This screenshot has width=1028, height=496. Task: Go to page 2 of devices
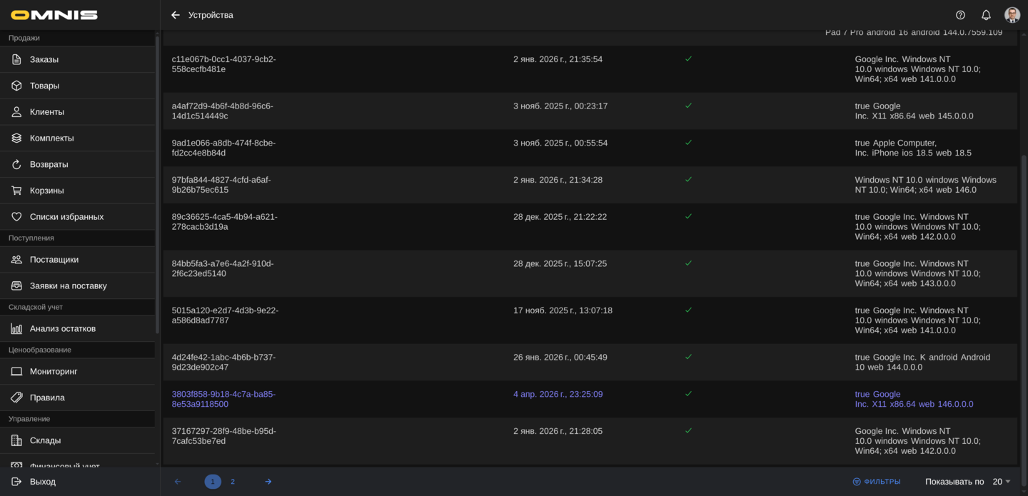click(x=233, y=482)
